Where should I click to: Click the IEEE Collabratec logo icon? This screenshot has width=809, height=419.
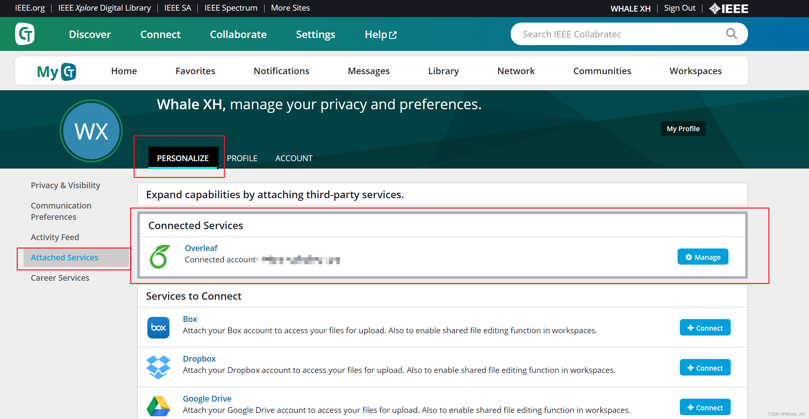[x=25, y=34]
